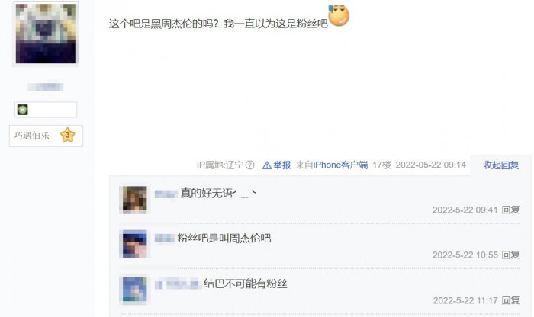Click the username before 结巴不可能有粉丝
The width and height of the screenshot is (534, 317).
177,283
